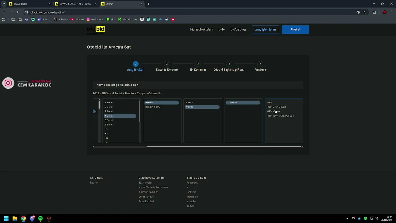Open a new browser tab
Image resolution: width=396 pixels, height=223 pixels.
click(x=148, y=4)
